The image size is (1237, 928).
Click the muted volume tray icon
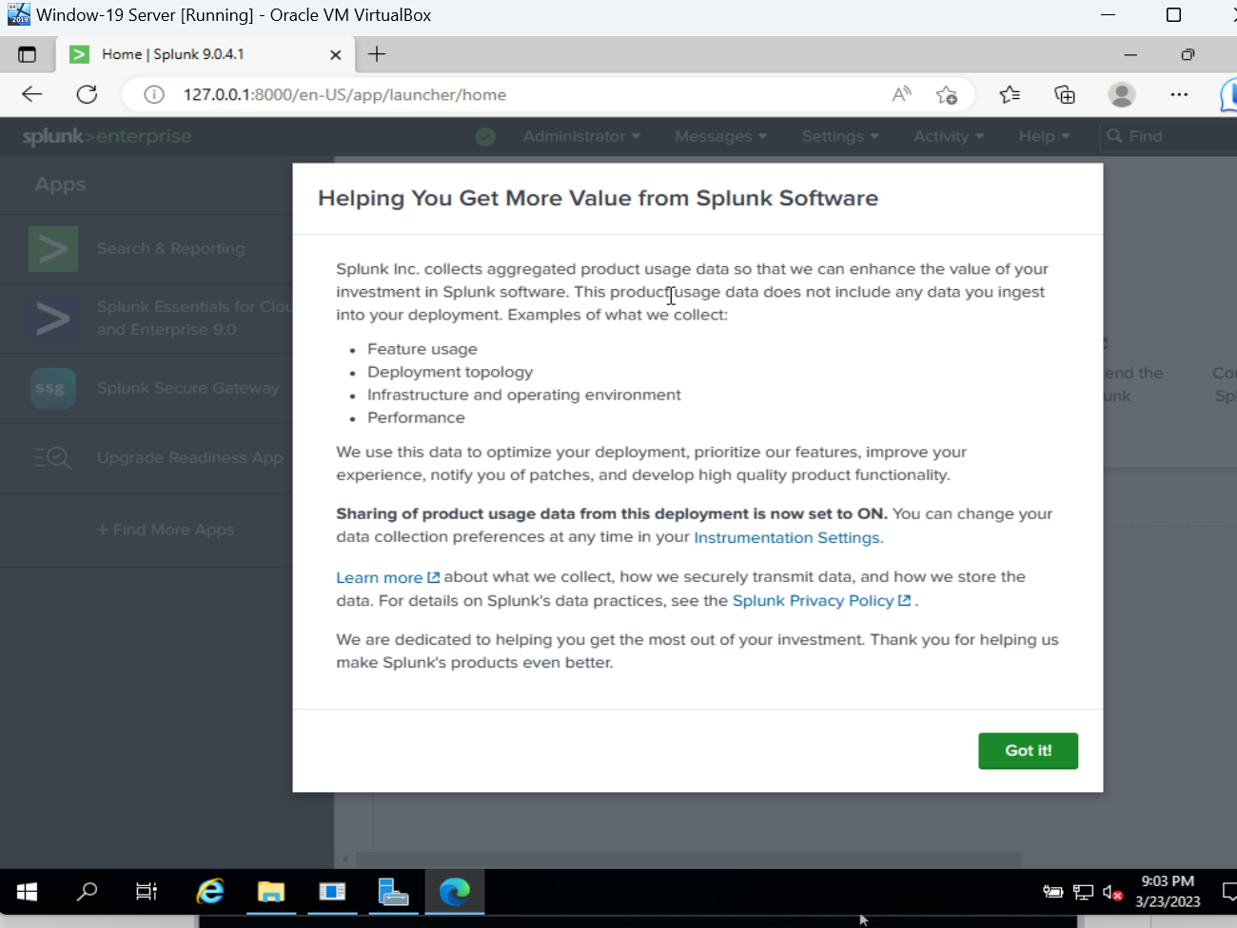coord(1112,892)
